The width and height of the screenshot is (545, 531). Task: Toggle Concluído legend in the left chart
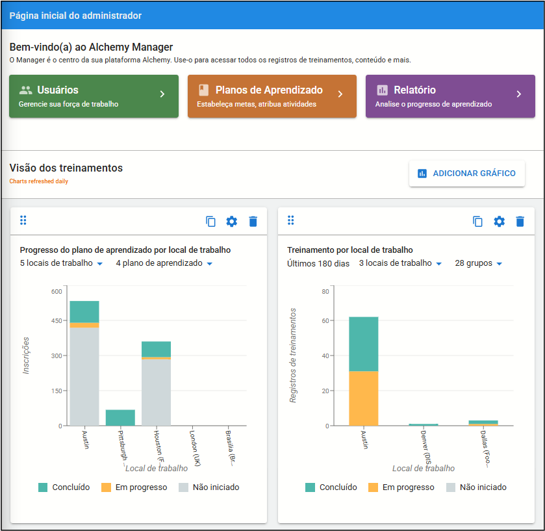[64, 487]
